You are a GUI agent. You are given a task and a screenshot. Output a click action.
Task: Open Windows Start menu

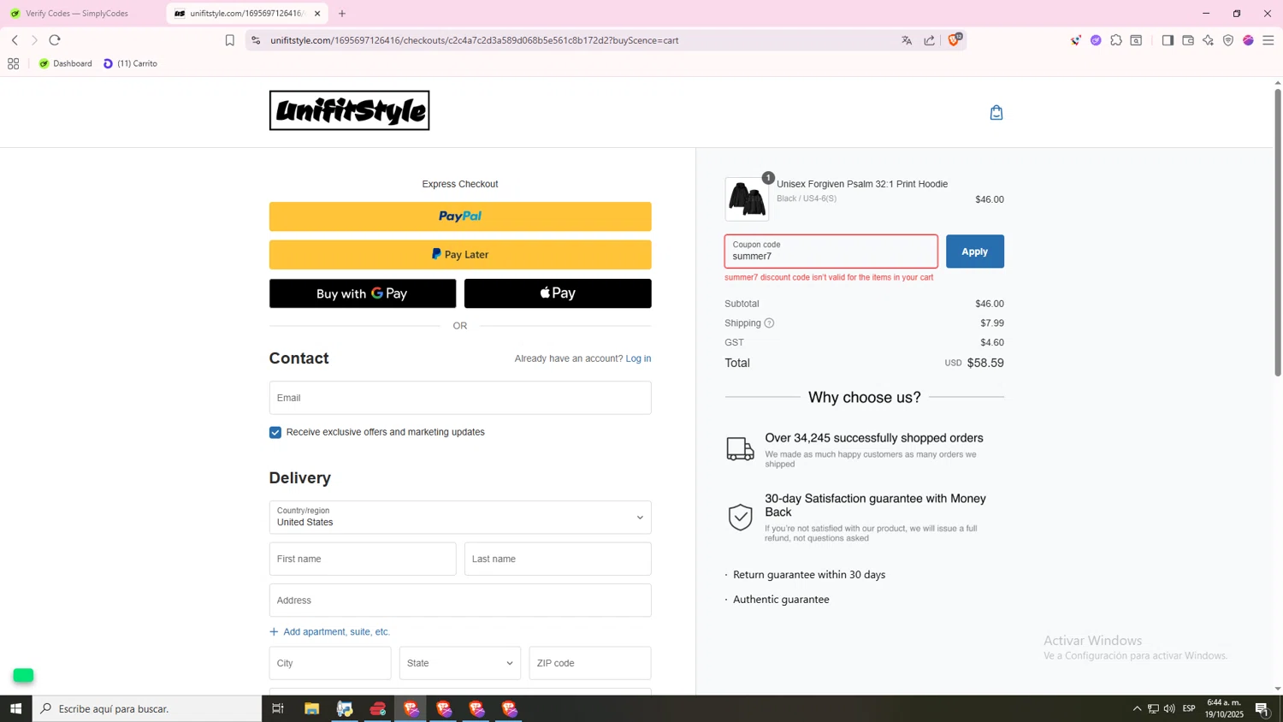[15, 708]
